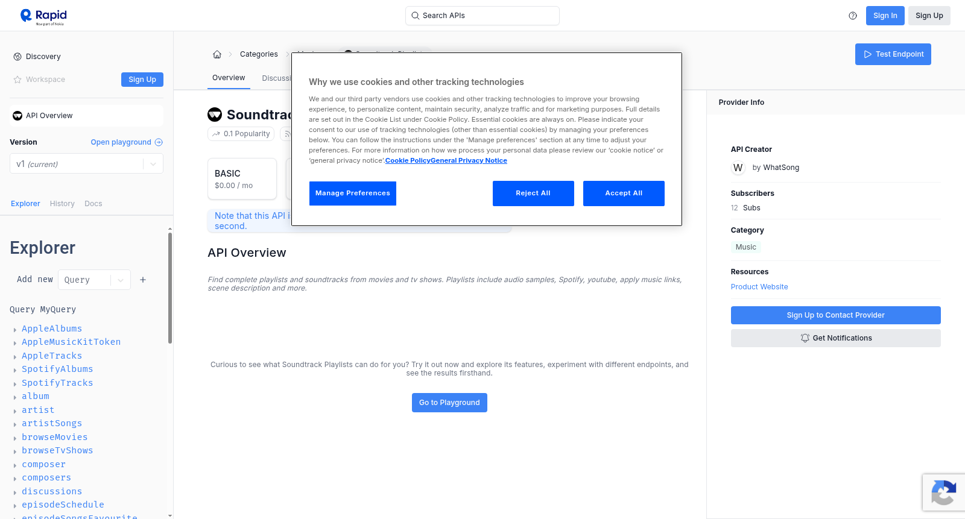
Task: Select the BASIC pricing plan card
Action: coord(242,179)
